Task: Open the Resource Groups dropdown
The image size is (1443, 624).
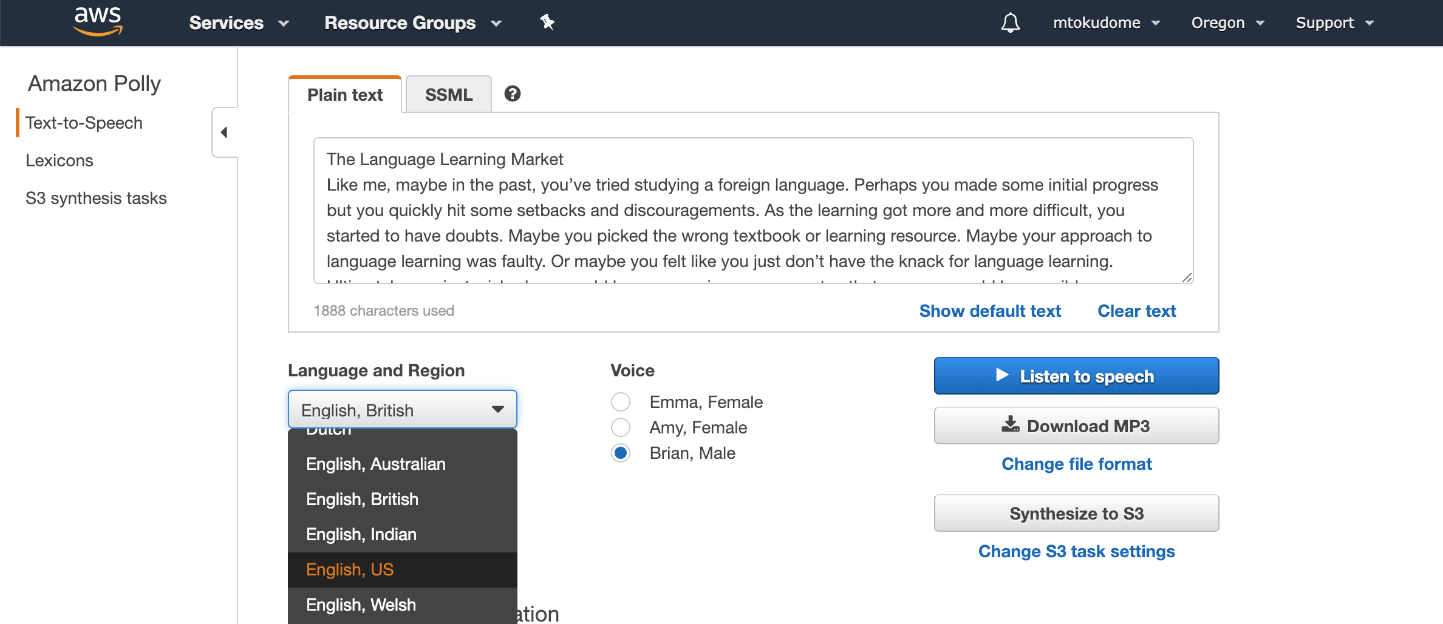Action: click(x=413, y=23)
